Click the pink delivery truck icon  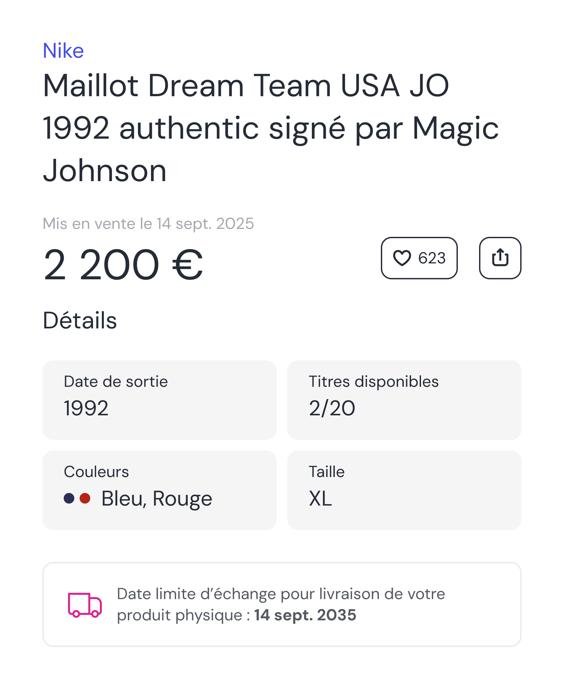click(85, 605)
